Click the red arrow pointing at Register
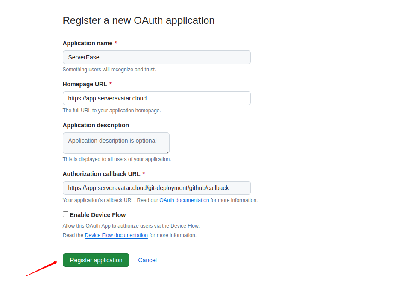 42,268
